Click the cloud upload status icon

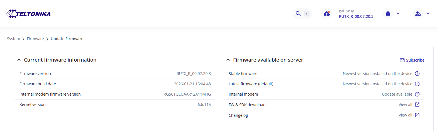click(x=327, y=14)
